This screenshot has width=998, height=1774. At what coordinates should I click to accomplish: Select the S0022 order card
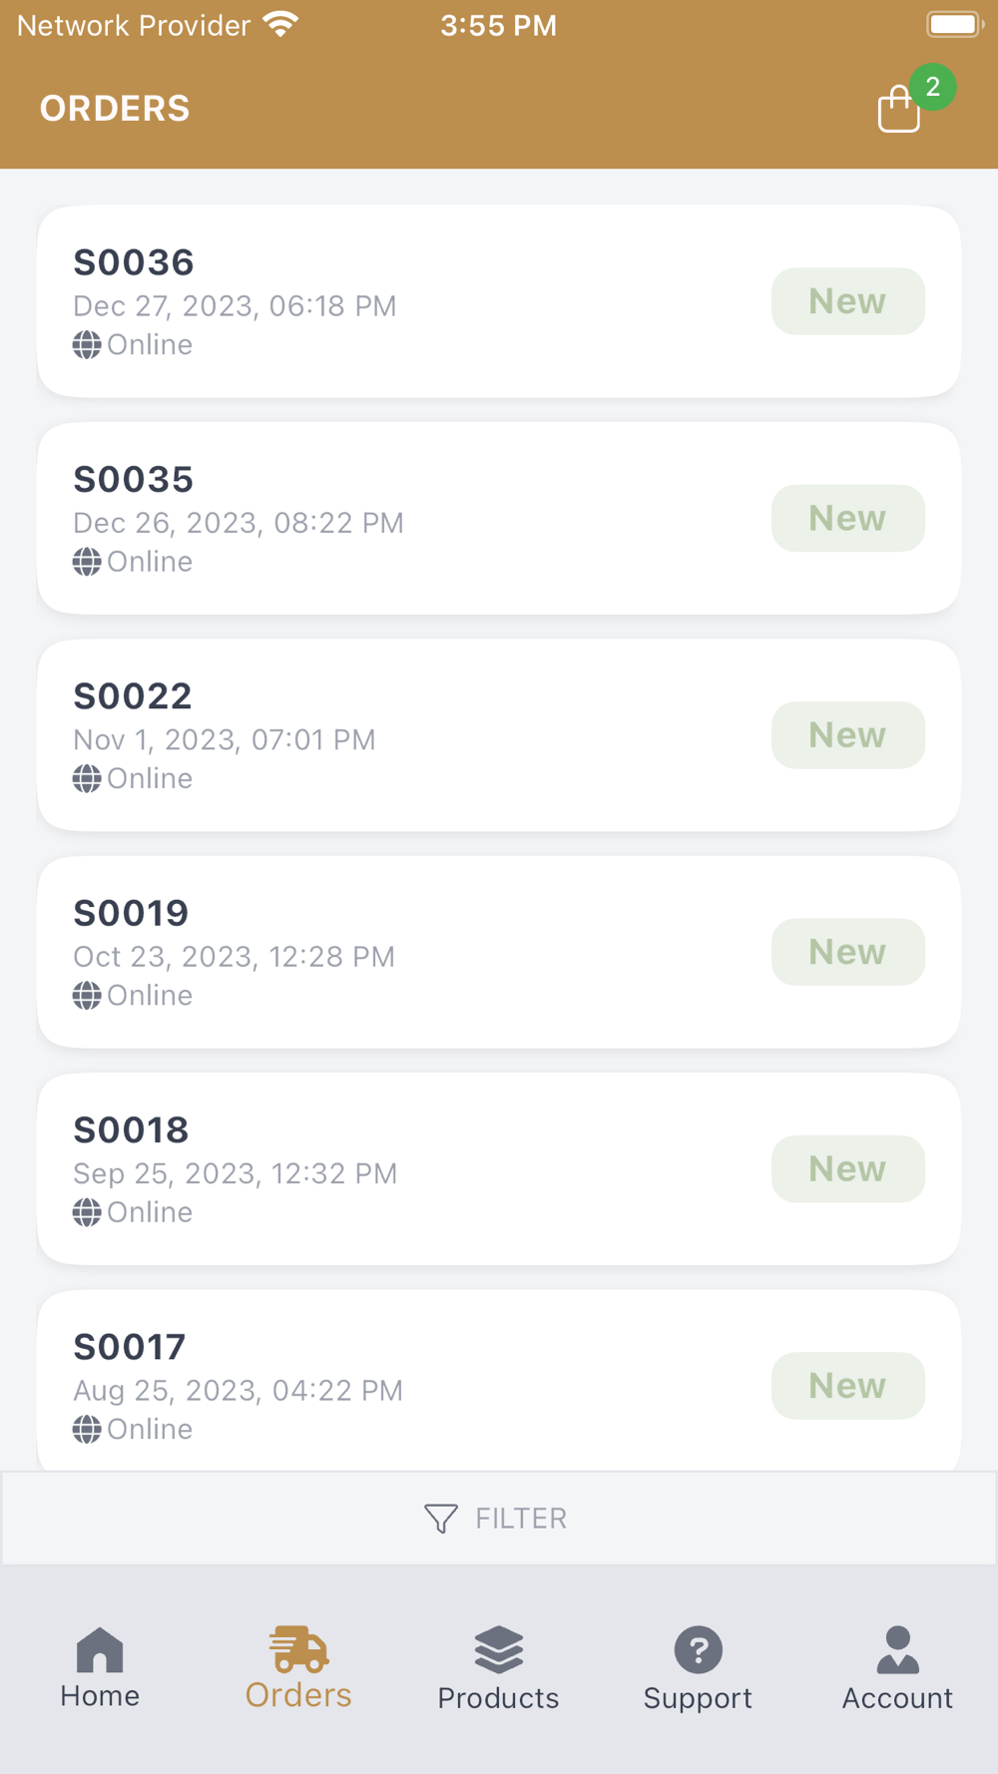pos(399,735)
